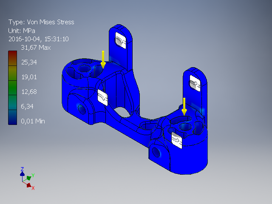
Task: Click the '25,34' legend value
Action: point(29,62)
